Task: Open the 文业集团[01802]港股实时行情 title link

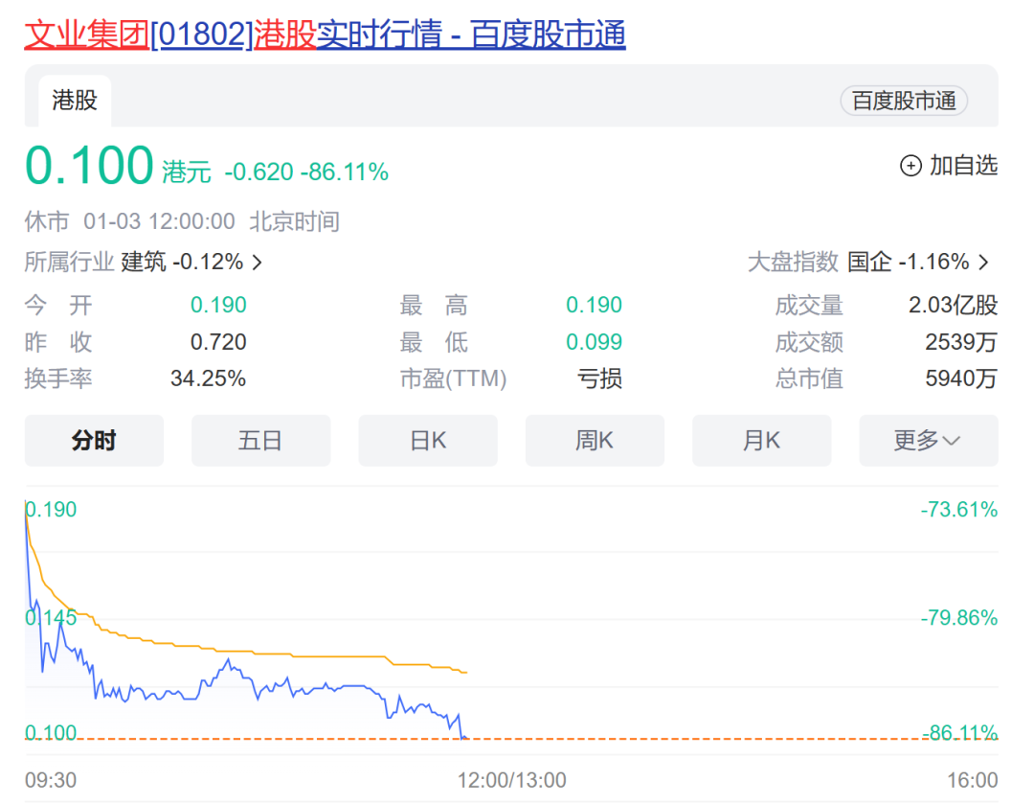Action: click(325, 34)
